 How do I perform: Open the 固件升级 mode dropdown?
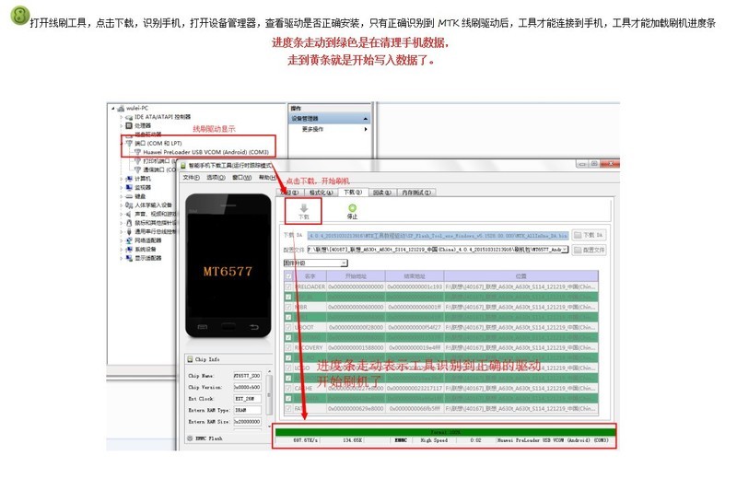[x=315, y=263]
